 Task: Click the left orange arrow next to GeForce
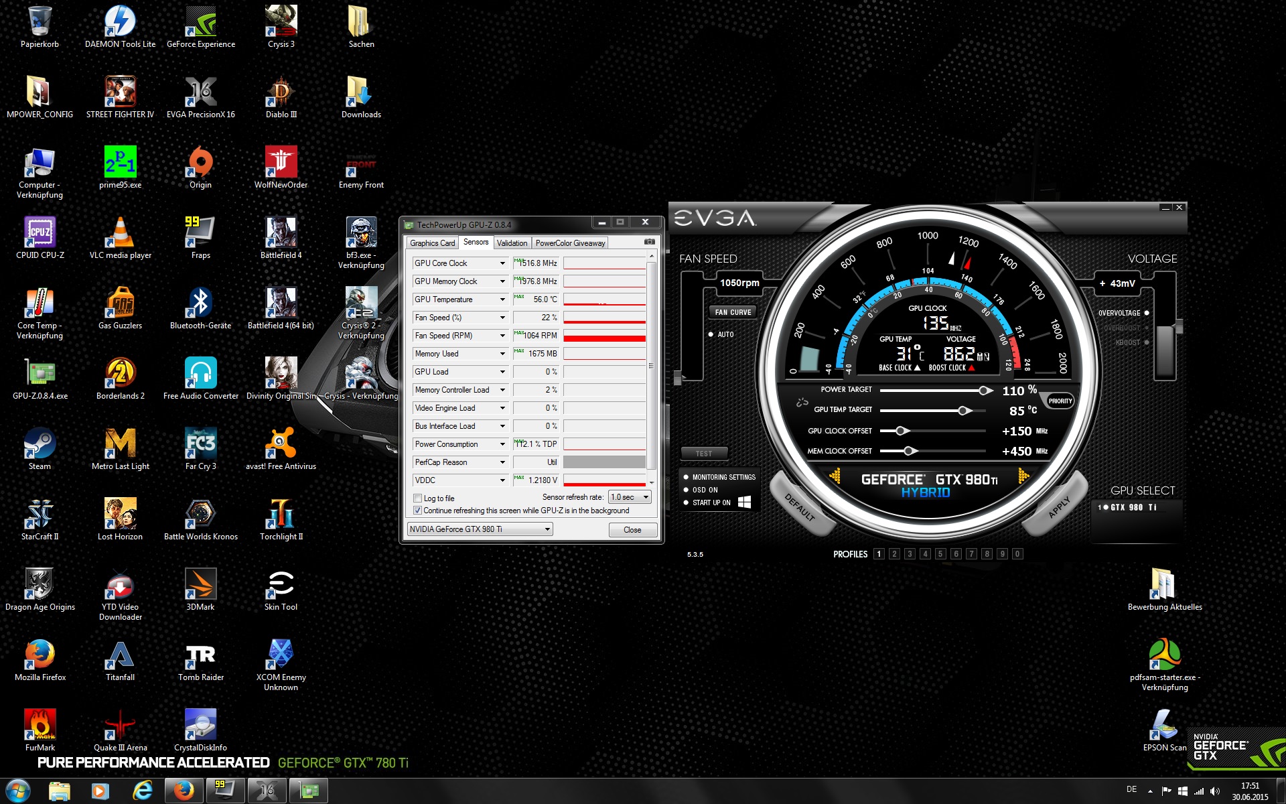tap(835, 476)
